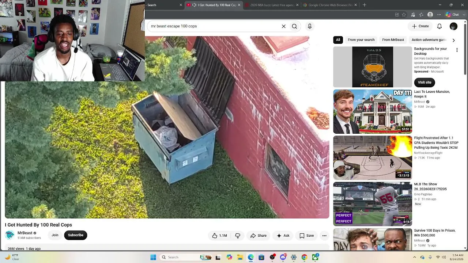The width and height of the screenshot is (468, 263).
Task: Bookmark this page with the star icon
Action: (404, 15)
